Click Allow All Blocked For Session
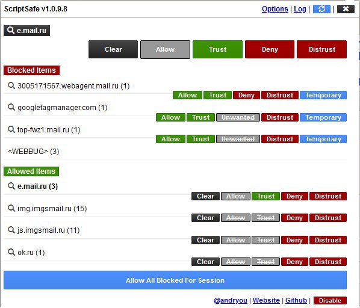The width and height of the screenshot is (360, 308). 175,280
